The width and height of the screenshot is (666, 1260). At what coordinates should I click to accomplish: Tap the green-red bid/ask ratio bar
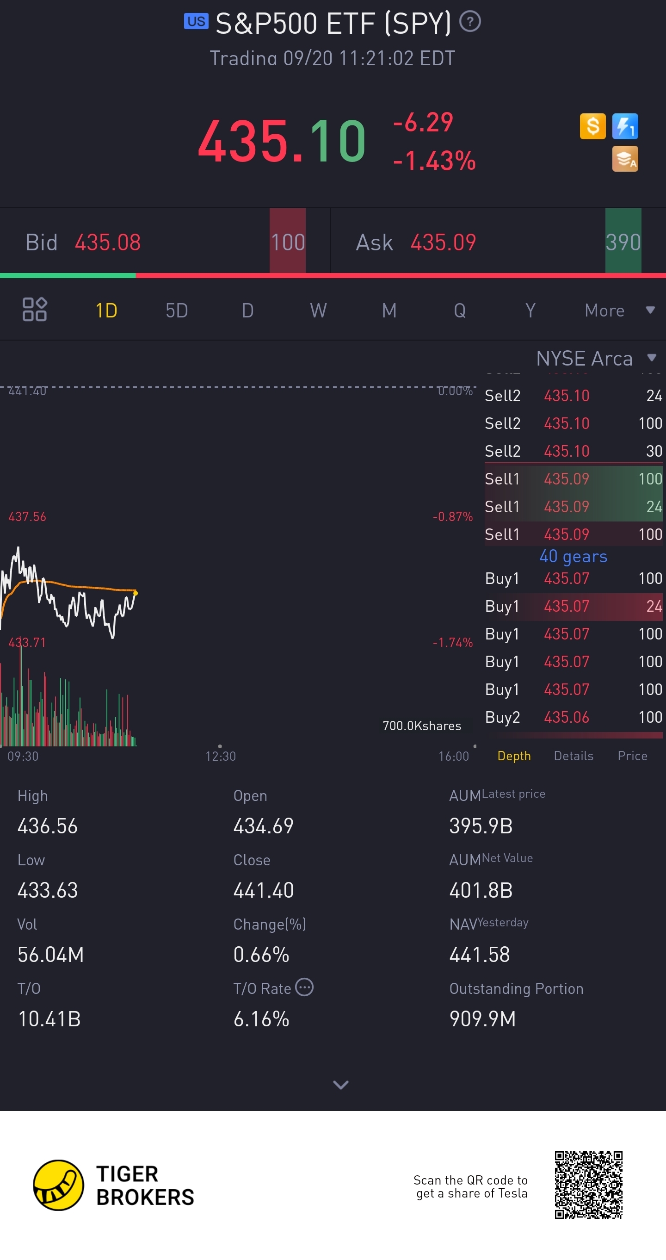pyautogui.click(x=333, y=276)
